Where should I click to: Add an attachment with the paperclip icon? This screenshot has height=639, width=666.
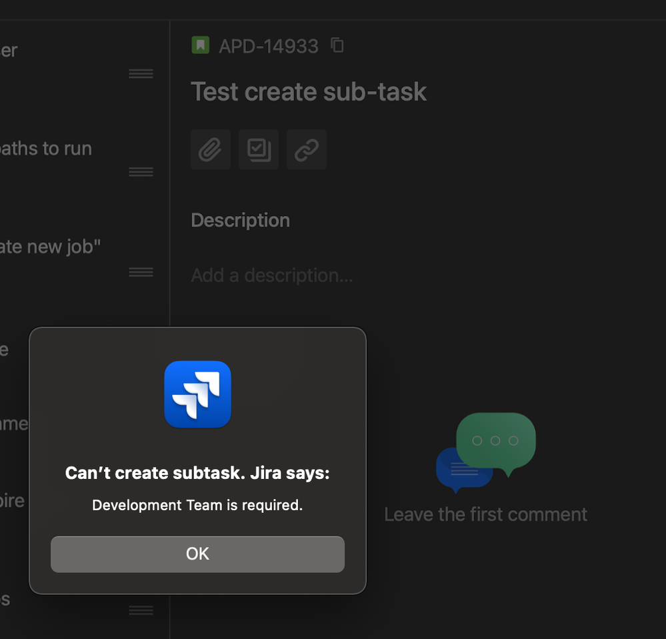coord(211,149)
